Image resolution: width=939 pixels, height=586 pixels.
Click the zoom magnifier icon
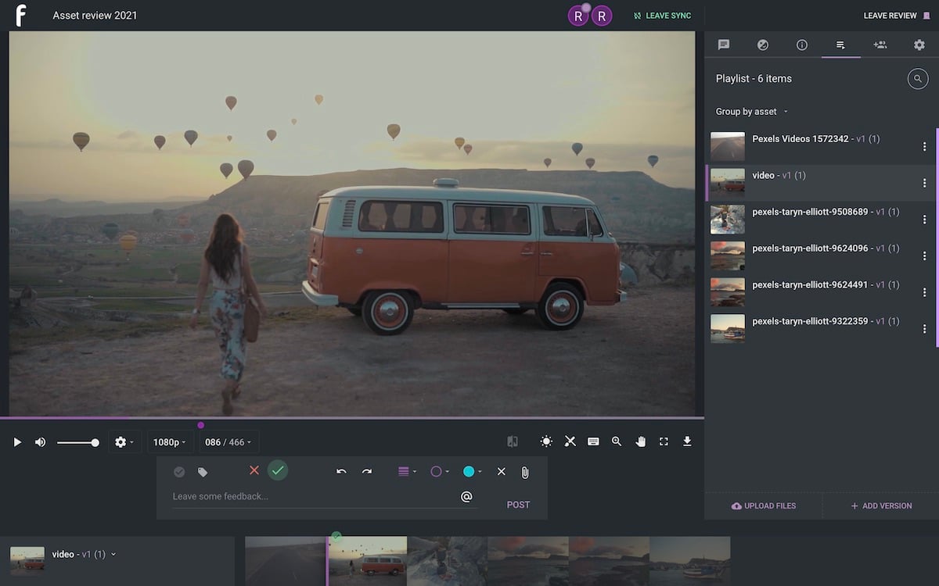[617, 441]
